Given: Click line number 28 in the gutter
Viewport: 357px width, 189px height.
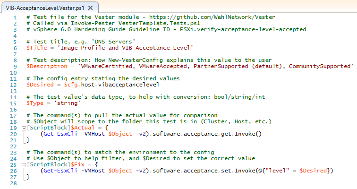Looking at the screenshot, I should tap(14, 183).
